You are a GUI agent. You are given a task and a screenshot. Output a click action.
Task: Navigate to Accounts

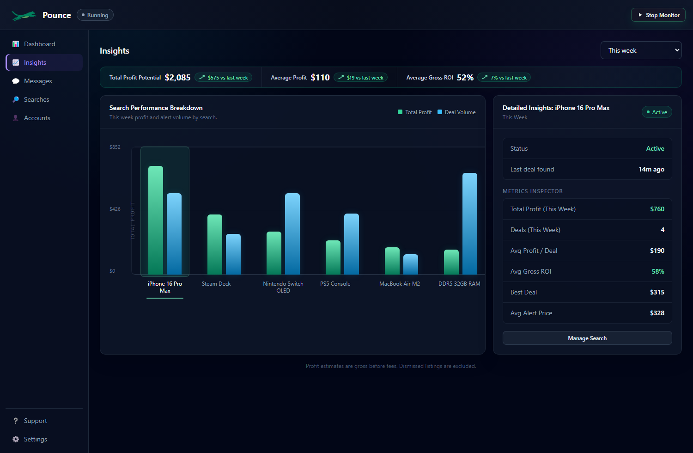tap(44, 118)
